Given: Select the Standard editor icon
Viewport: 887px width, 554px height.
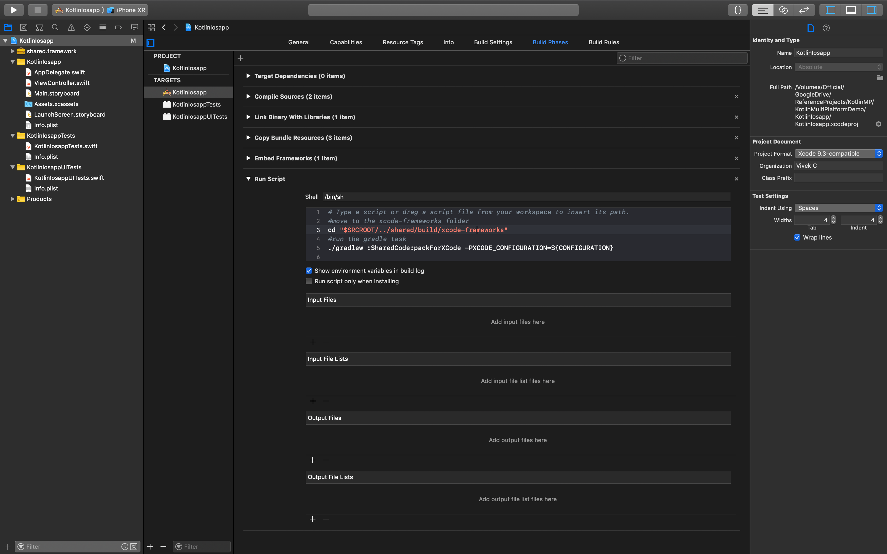Looking at the screenshot, I should (x=762, y=10).
